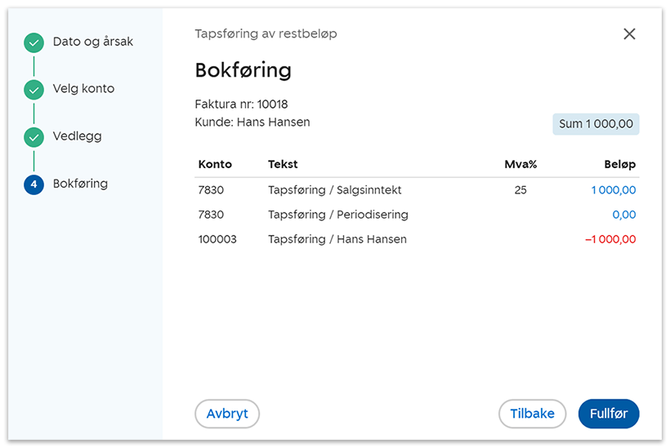Close the Tapsføring dialog with the X

[x=629, y=33]
